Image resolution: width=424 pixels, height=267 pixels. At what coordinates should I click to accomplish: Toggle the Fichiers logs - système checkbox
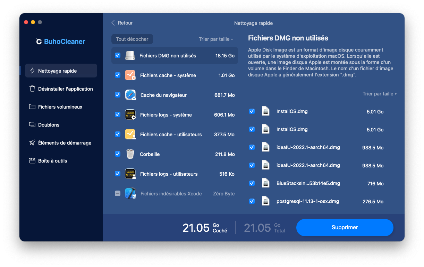[x=118, y=114]
